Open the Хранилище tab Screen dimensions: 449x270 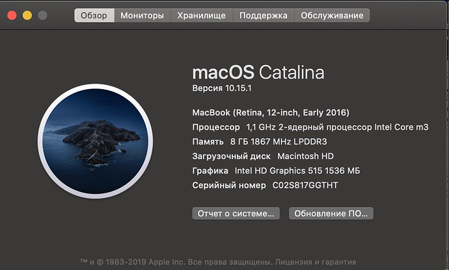pyautogui.click(x=202, y=15)
